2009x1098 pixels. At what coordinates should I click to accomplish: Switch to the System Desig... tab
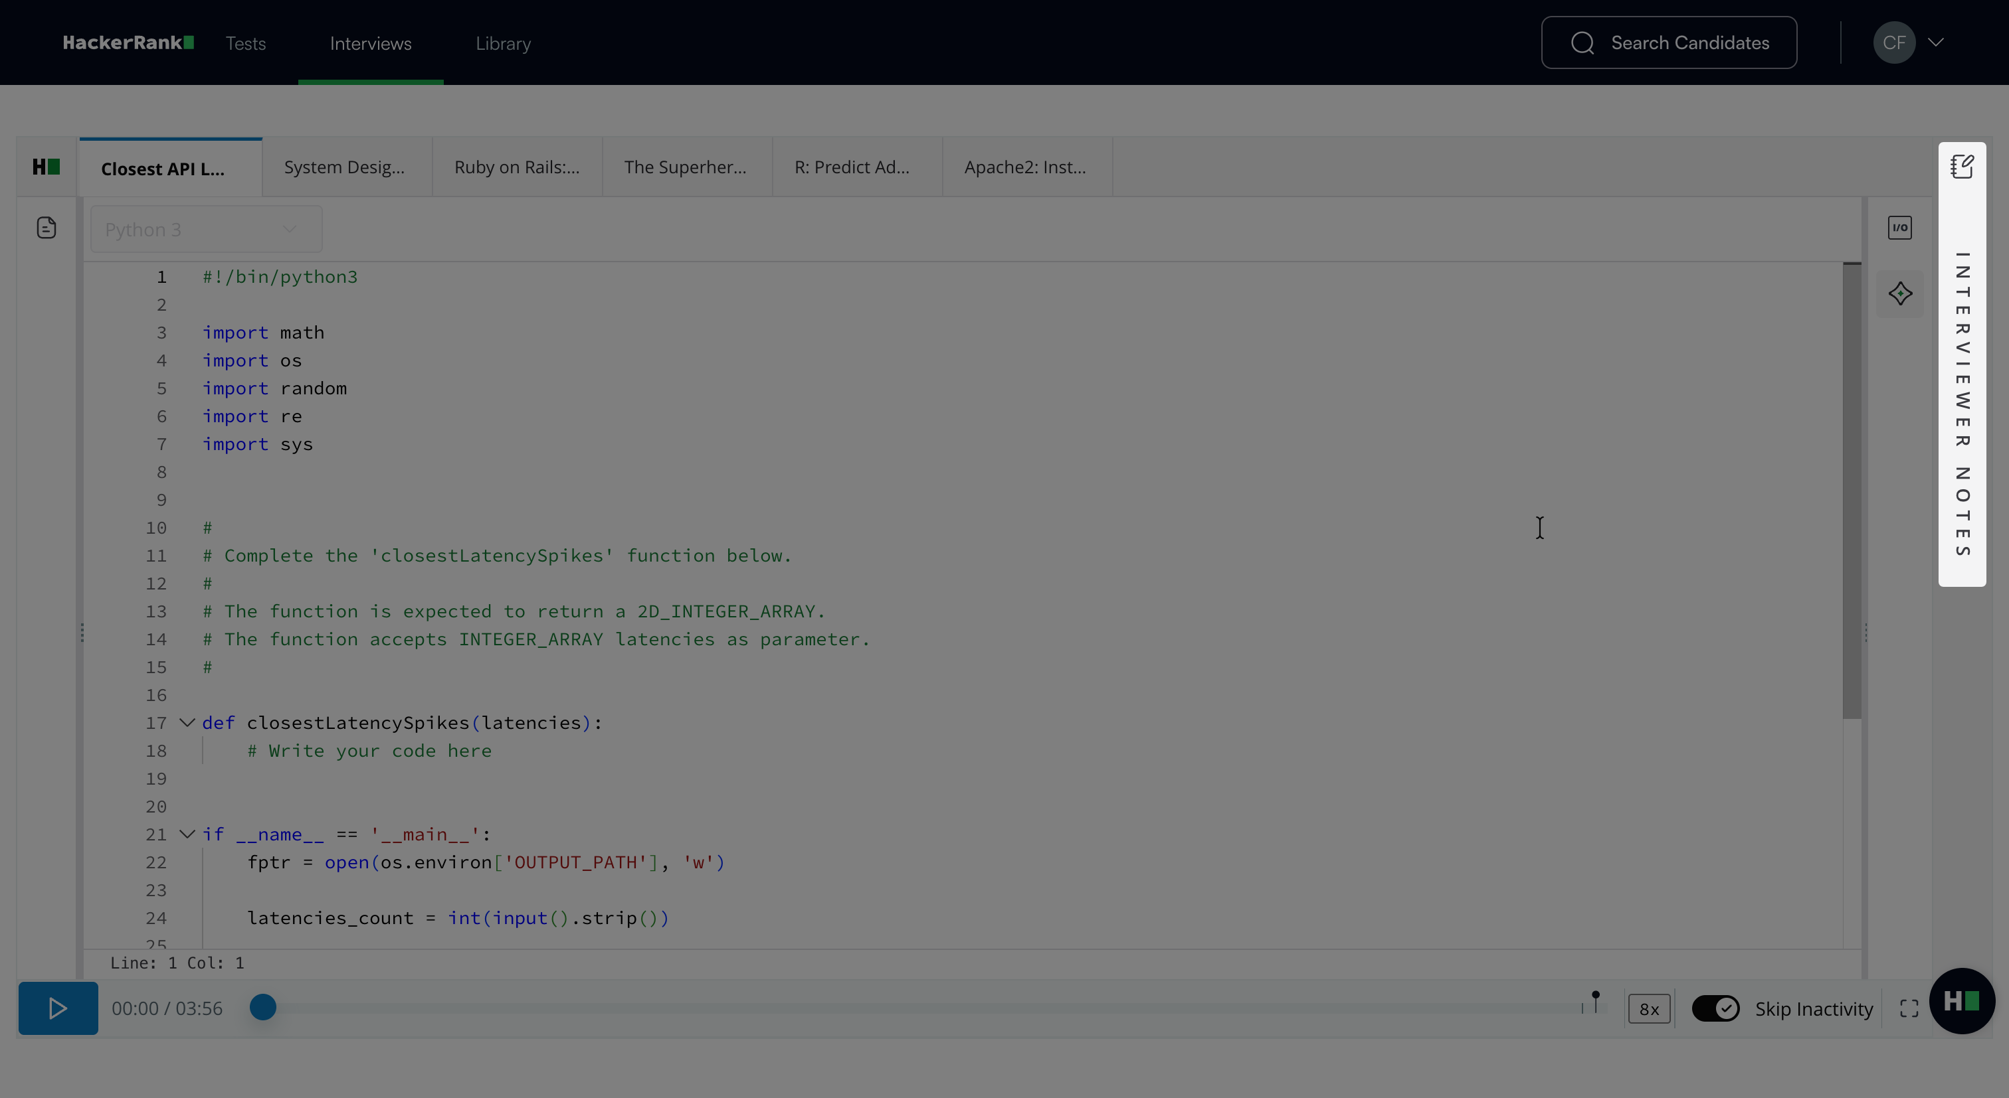tap(347, 167)
